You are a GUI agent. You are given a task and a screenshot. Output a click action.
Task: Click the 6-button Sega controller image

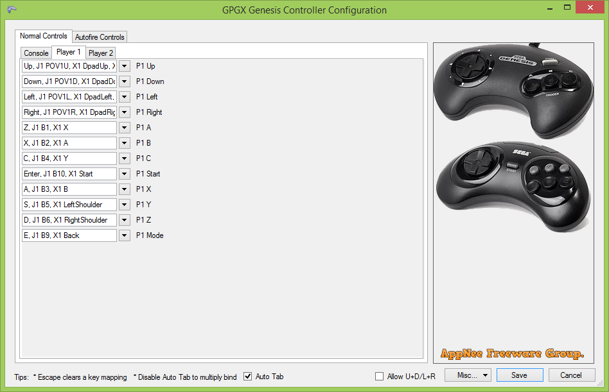click(514, 187)
